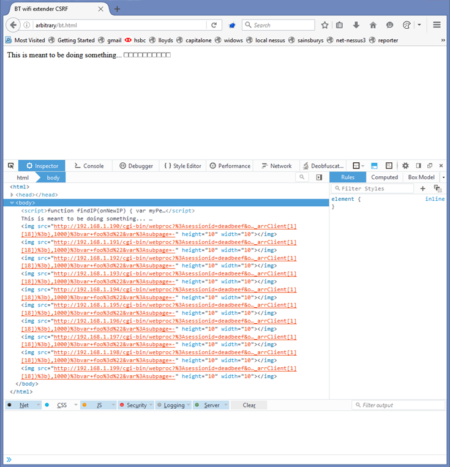Open the Net filter dropdown arrow

coord(39,405)
